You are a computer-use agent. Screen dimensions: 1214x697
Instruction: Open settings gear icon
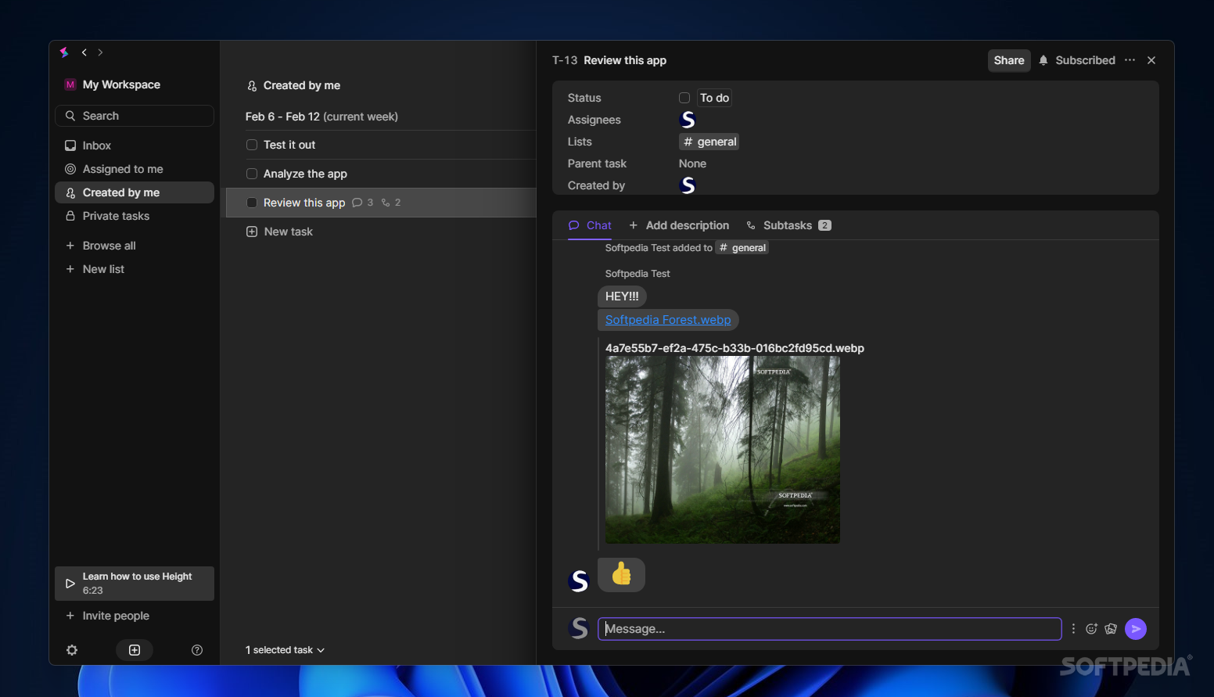[72, 650]
